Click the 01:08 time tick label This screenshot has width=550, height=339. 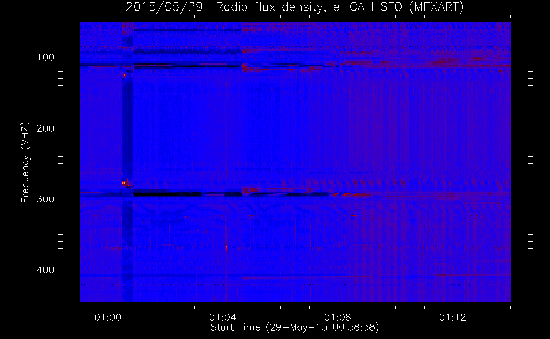tap(338, 317)
